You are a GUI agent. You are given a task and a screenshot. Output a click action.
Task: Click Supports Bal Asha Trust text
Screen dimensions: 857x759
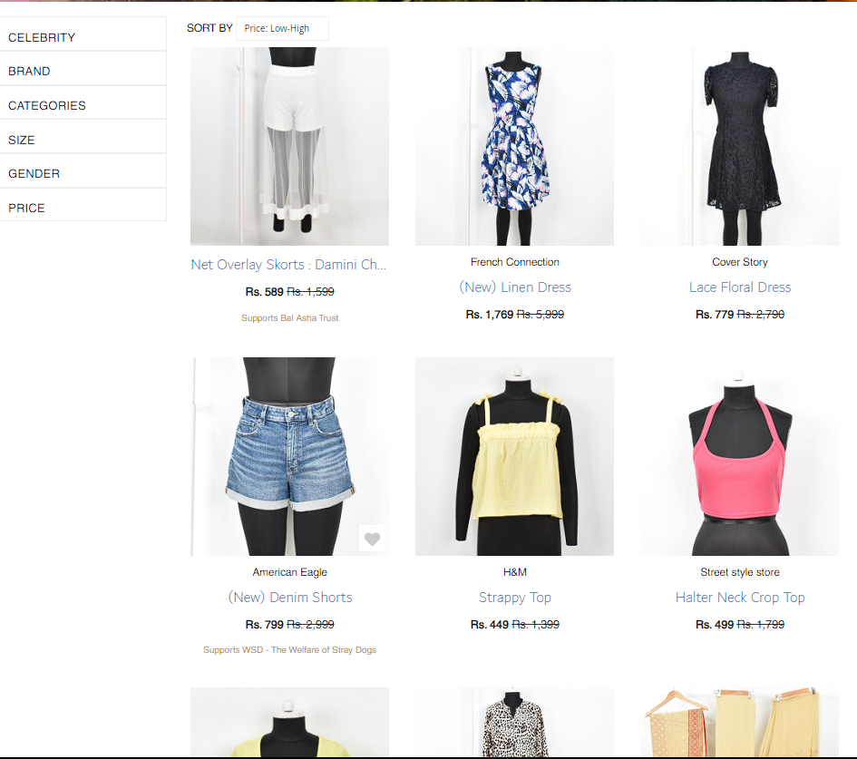289,318
